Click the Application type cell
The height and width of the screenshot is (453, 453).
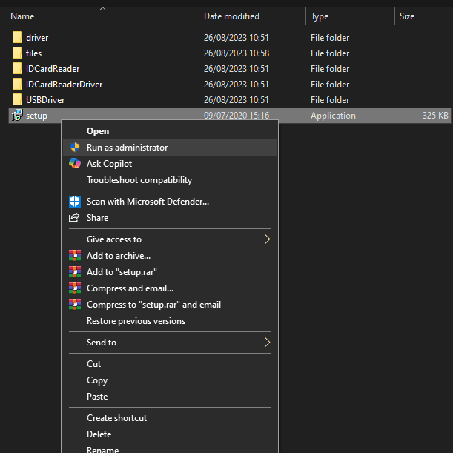333,116
